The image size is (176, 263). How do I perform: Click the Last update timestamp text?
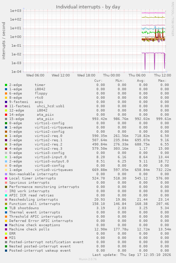pos(132,255)
